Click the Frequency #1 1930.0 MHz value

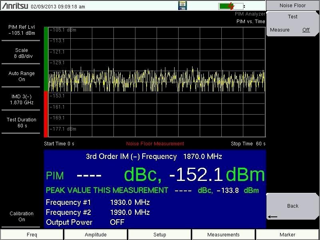click(130, 202)
